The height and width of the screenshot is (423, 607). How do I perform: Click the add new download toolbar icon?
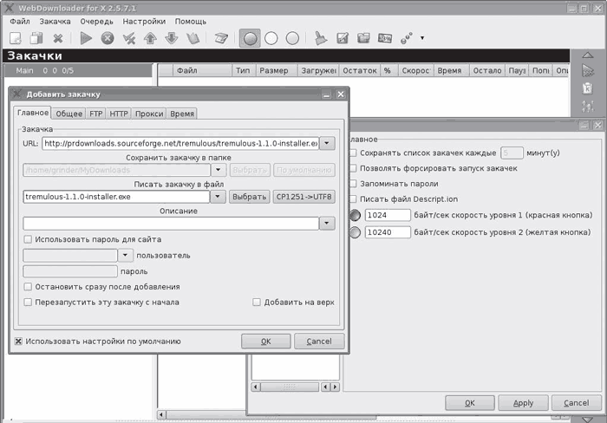pos(16,38)
